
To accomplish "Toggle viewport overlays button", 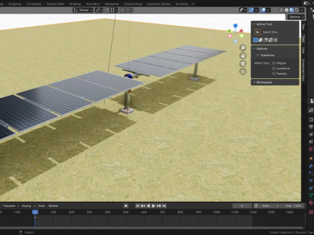I will [263, 10].
